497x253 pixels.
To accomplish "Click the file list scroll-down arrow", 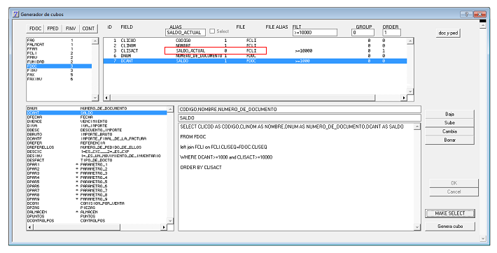I will (x=94, y=98).
